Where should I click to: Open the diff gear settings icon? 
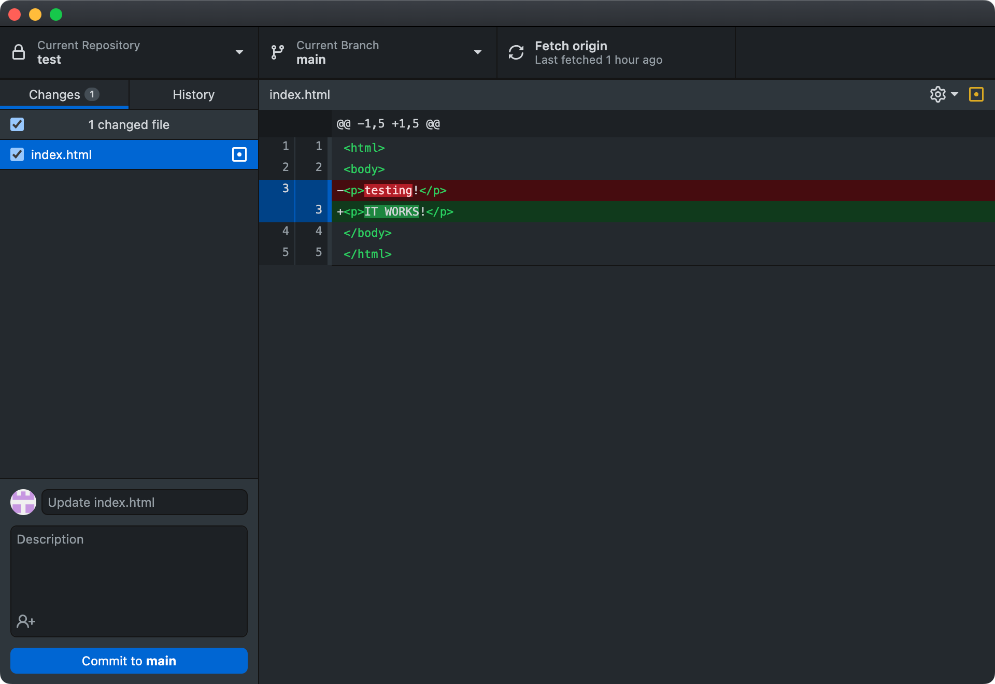tap(937, 94)
